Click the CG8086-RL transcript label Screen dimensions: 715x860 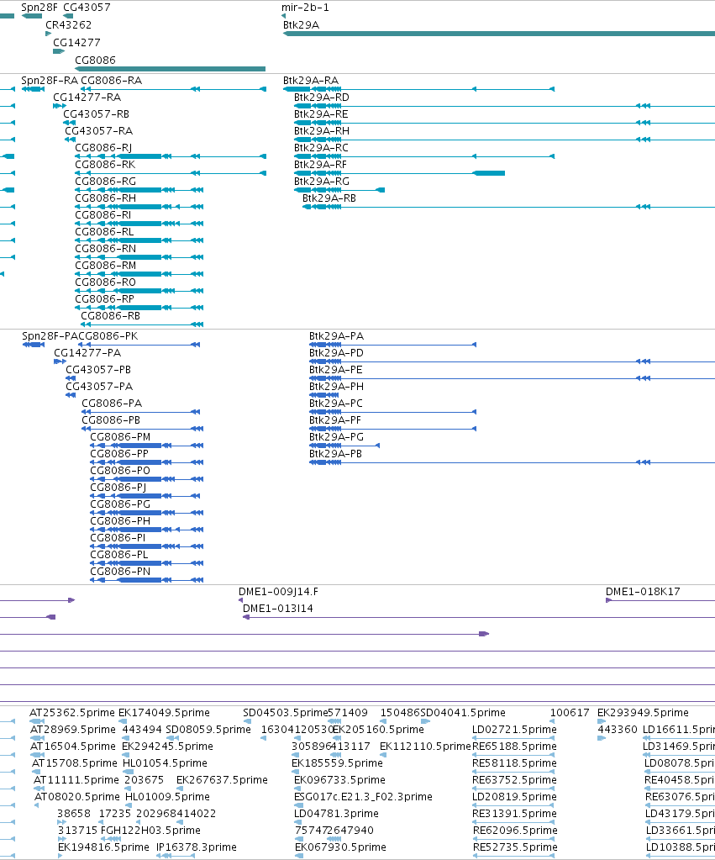[105, 232]
